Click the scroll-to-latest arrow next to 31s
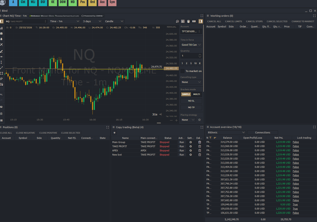 point(160,115)
